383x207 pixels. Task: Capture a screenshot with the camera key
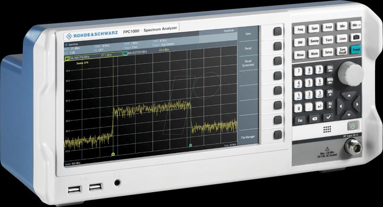click(x=356, y=37)
